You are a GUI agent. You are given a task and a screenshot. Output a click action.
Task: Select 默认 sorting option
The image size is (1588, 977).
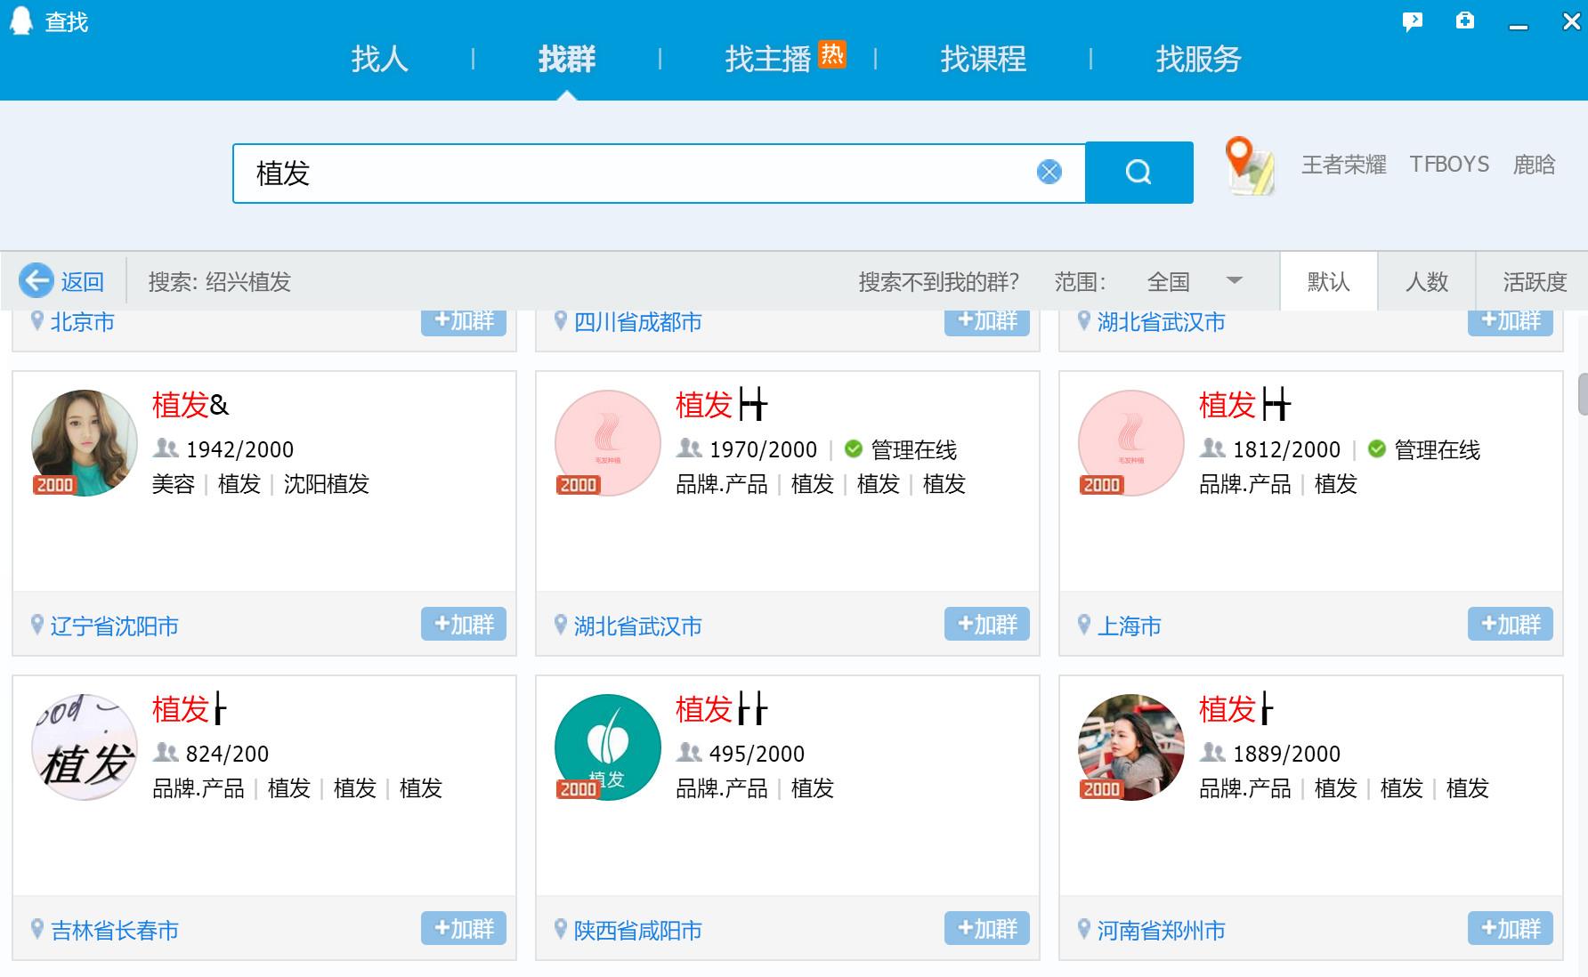click(1328, 282)
